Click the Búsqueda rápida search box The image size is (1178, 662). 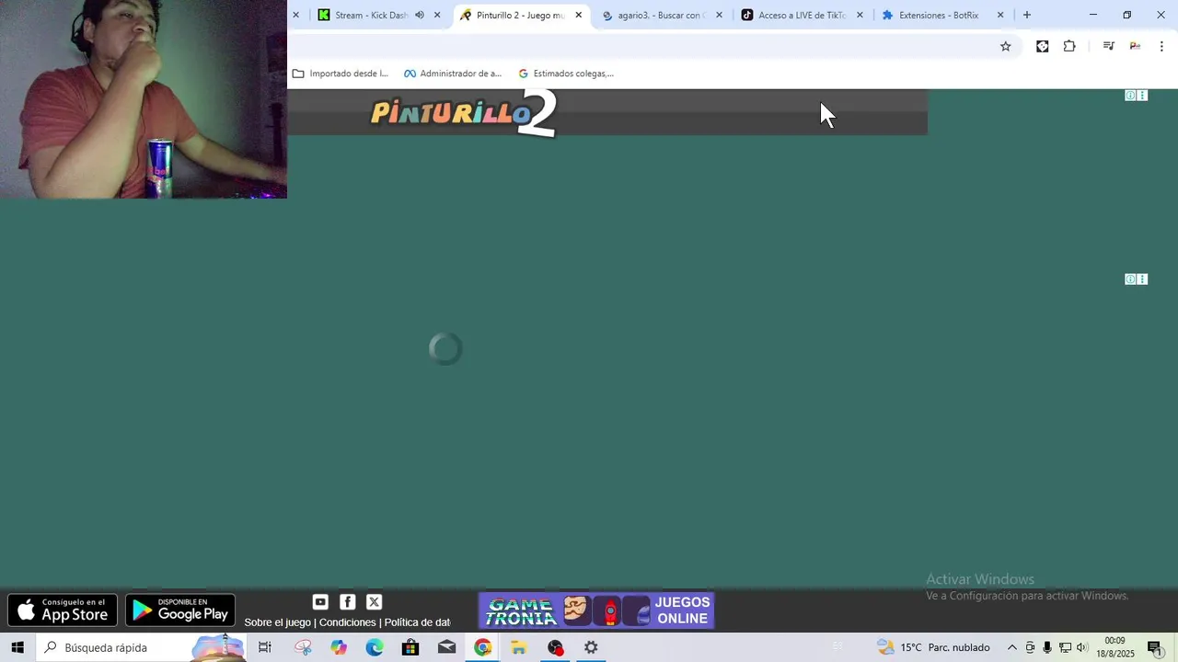tap(141, 647)
